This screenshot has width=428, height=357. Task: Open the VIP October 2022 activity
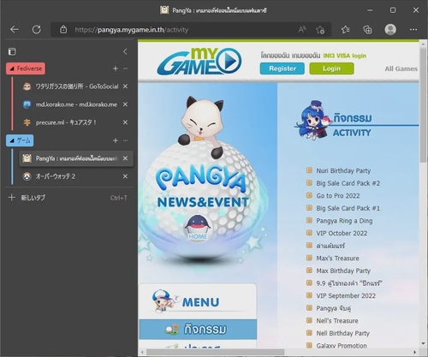coord(342,233)
